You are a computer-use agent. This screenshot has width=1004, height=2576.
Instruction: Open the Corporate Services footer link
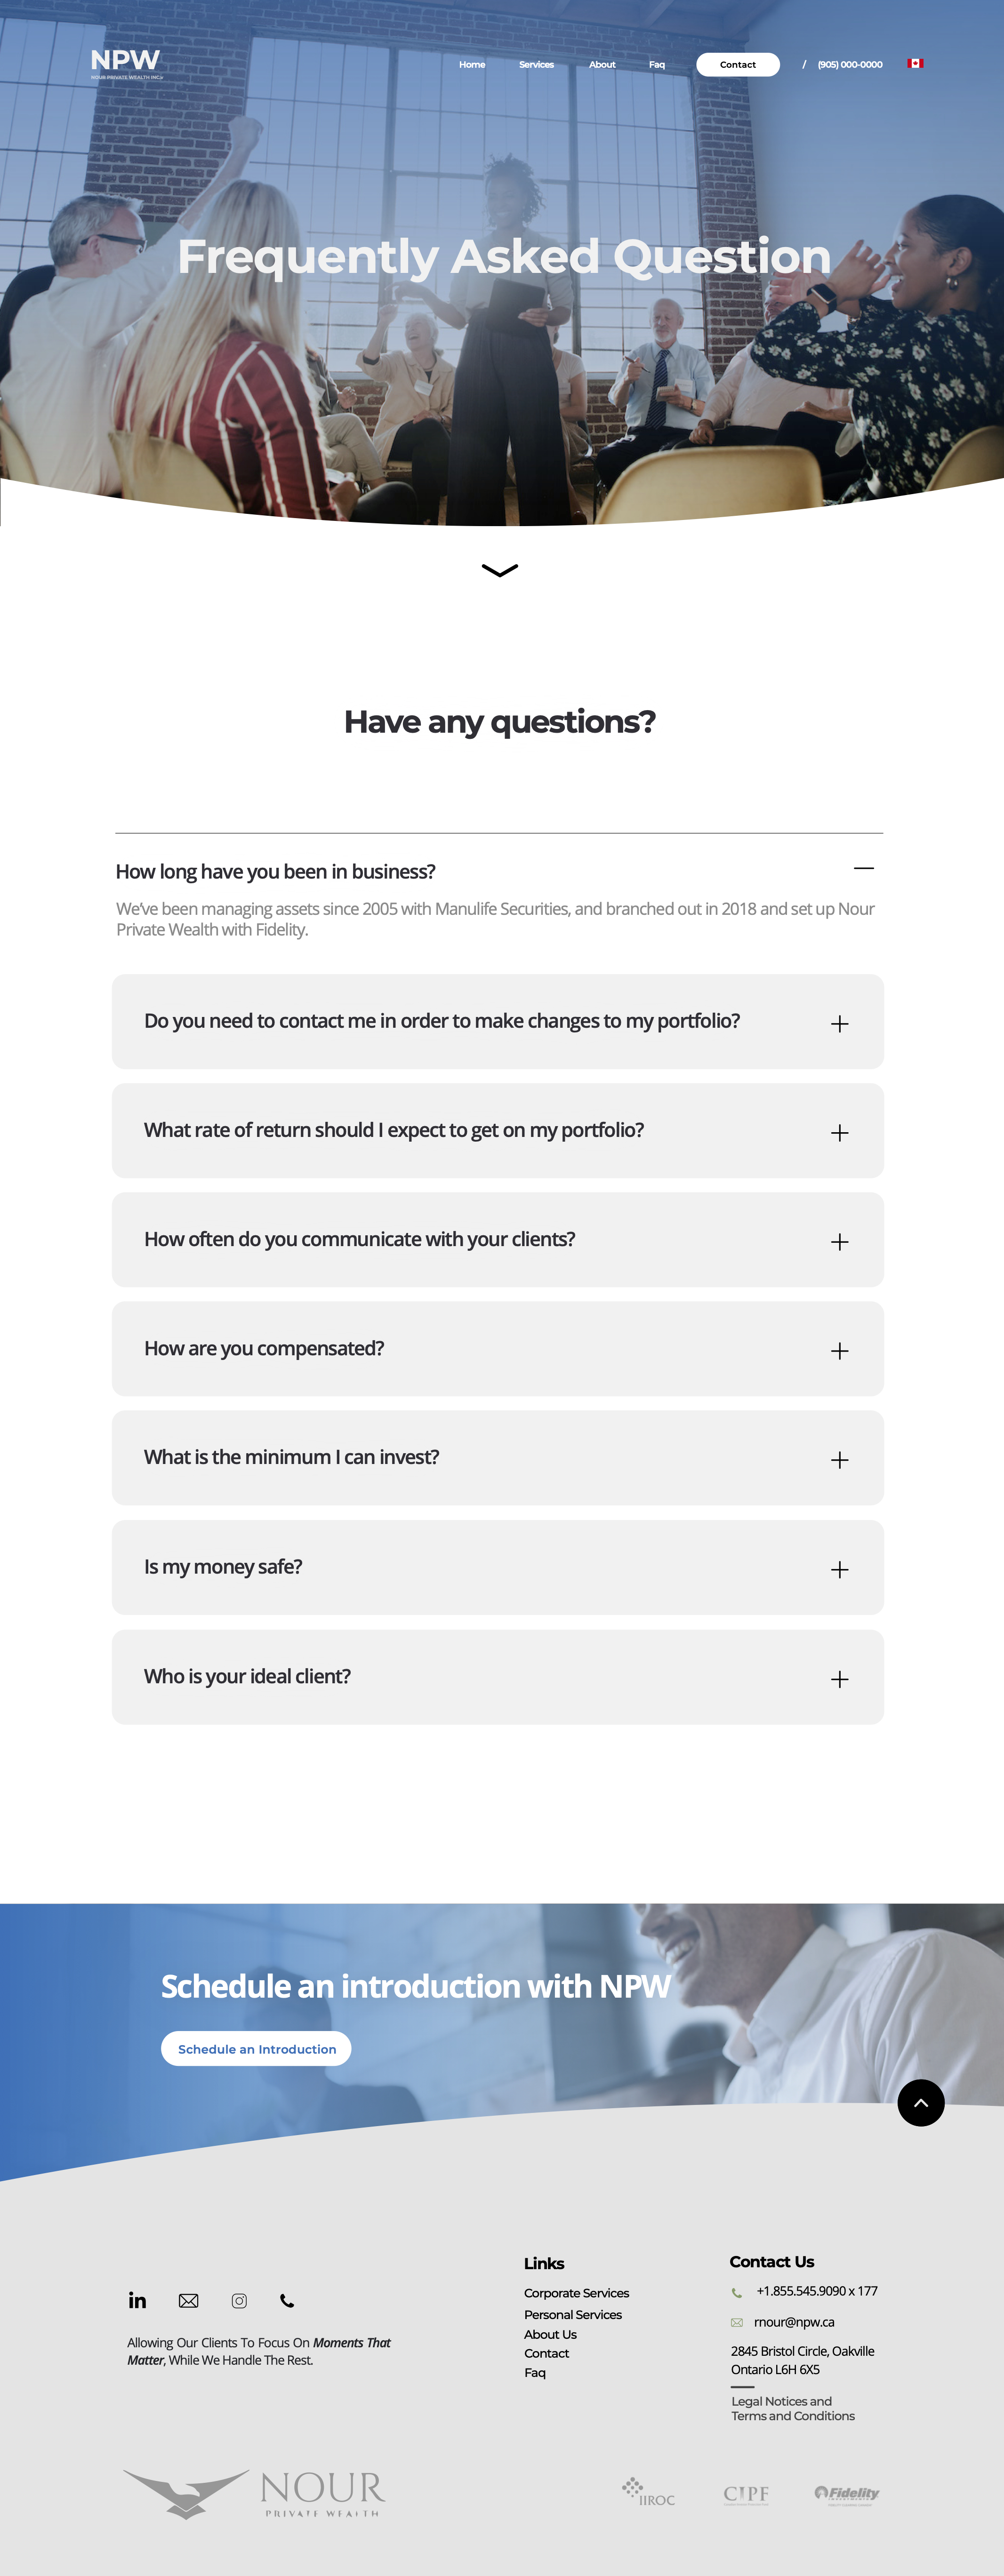click(576, 2293)
